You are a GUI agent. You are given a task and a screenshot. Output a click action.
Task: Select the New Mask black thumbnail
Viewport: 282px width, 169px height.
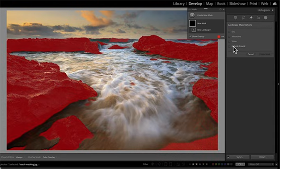pyautogui.click(x=192, y=23)
